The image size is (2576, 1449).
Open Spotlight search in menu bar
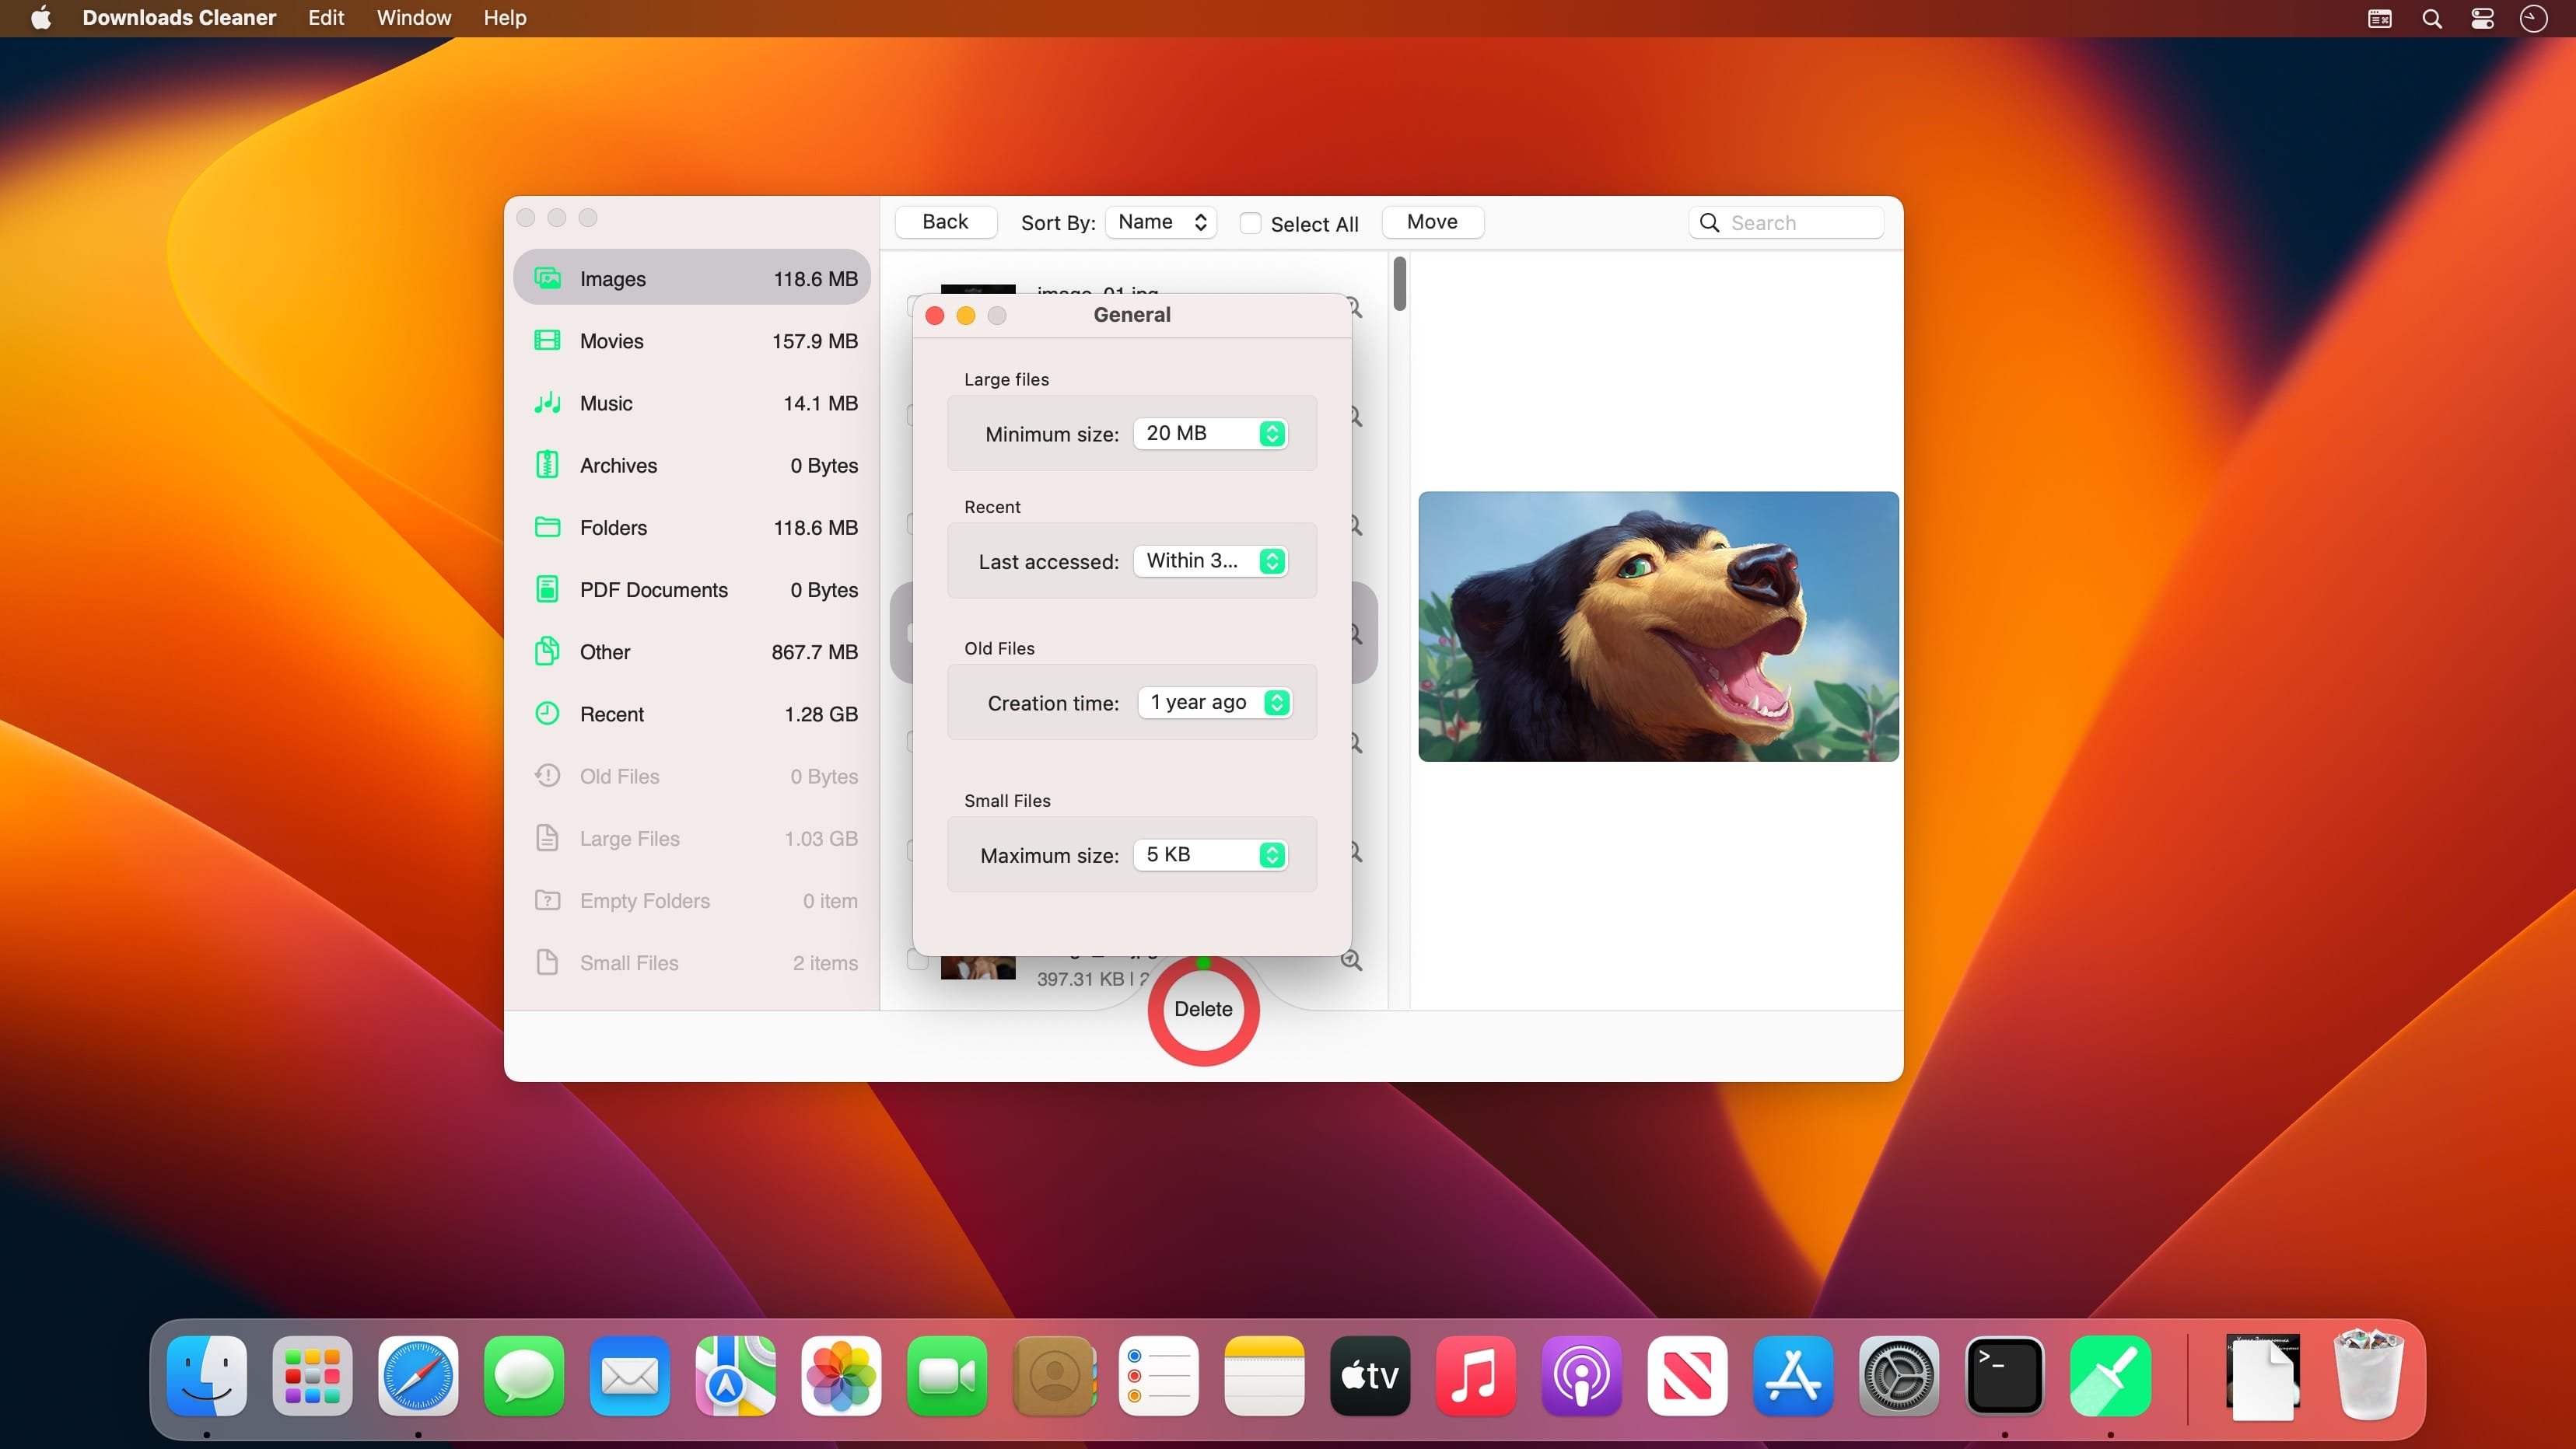[2432, 18]
